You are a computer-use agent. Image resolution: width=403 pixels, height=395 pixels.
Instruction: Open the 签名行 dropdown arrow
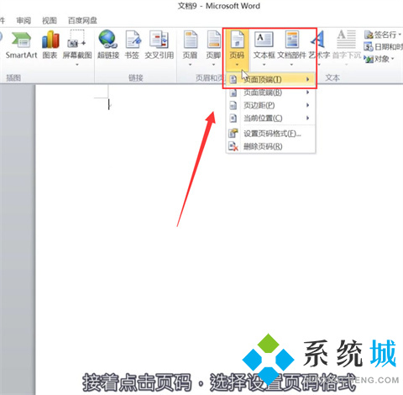pos(400,34)
